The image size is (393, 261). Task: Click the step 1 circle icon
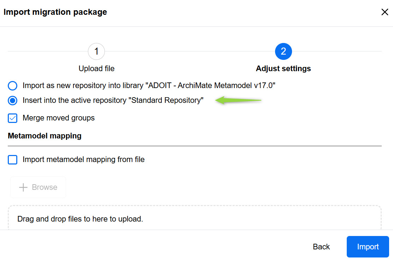pos(96,52)
